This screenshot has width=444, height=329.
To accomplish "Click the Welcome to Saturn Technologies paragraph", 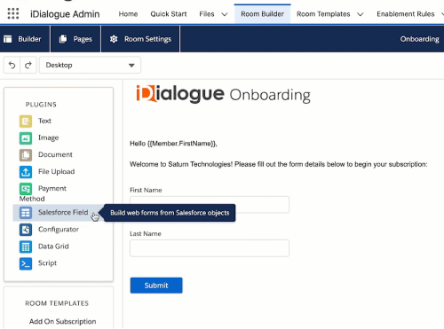I will (279, 164).
